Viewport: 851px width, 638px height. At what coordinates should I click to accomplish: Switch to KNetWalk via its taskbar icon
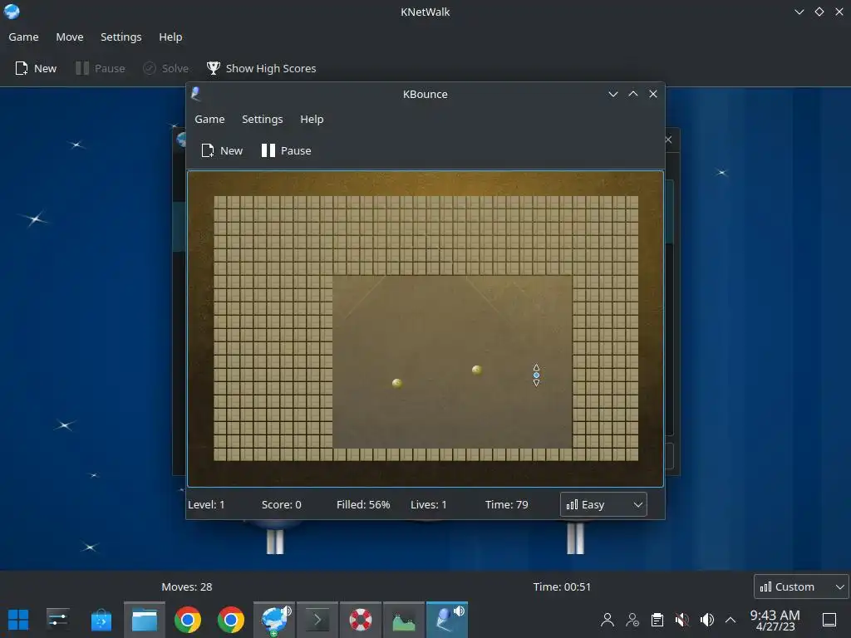click(274, 620)
